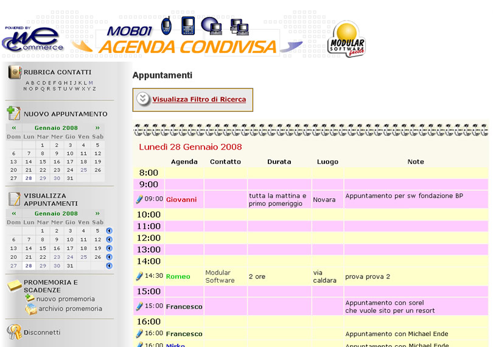Go to next month in Visualizza Appuntamenti calendar
Screen dimensions: 493x347
click(97, 213)
